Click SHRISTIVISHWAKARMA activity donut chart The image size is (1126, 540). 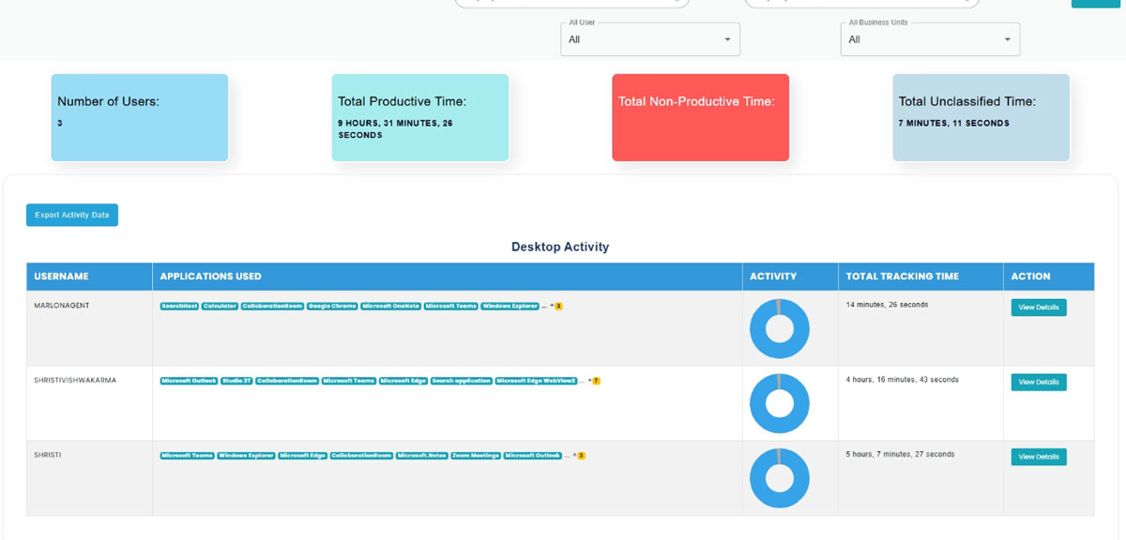click(x=779, y=403)
